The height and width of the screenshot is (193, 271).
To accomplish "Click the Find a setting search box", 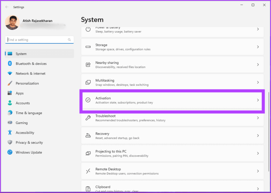I will click(35, 40).
